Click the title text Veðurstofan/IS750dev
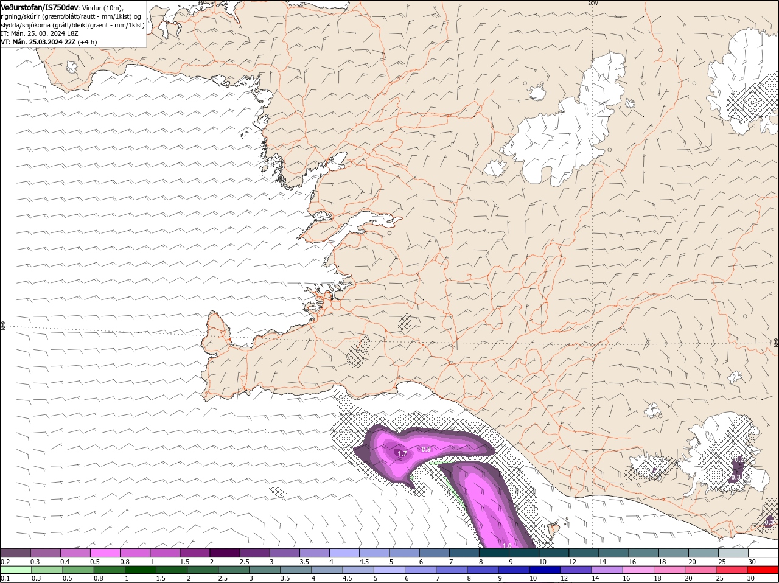 click(40, 7)
